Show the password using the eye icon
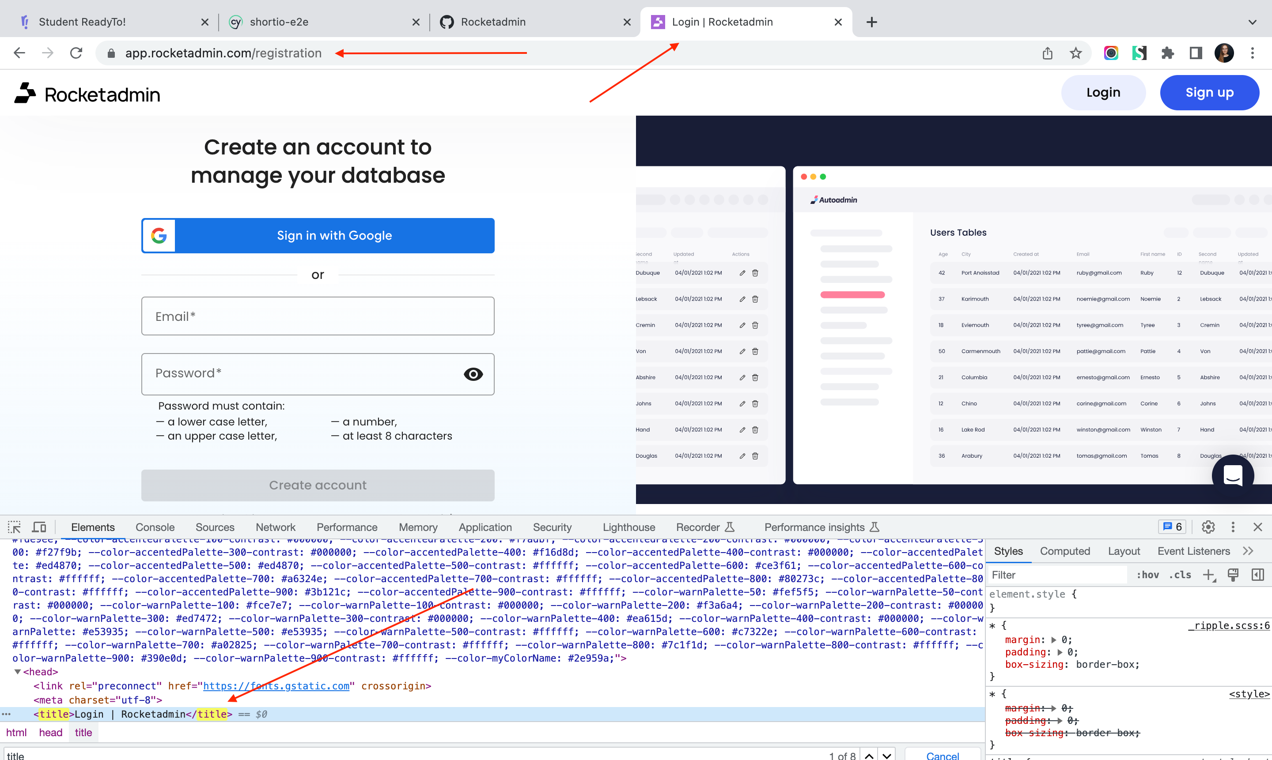The image size is (1272, 760). click(x=473, y=374)
